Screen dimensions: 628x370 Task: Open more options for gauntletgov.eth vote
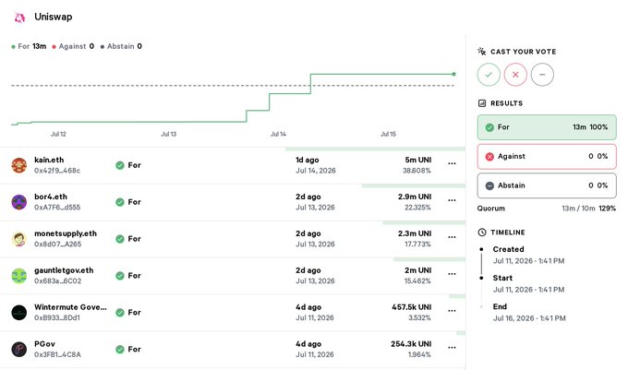(x=452, y=274)
